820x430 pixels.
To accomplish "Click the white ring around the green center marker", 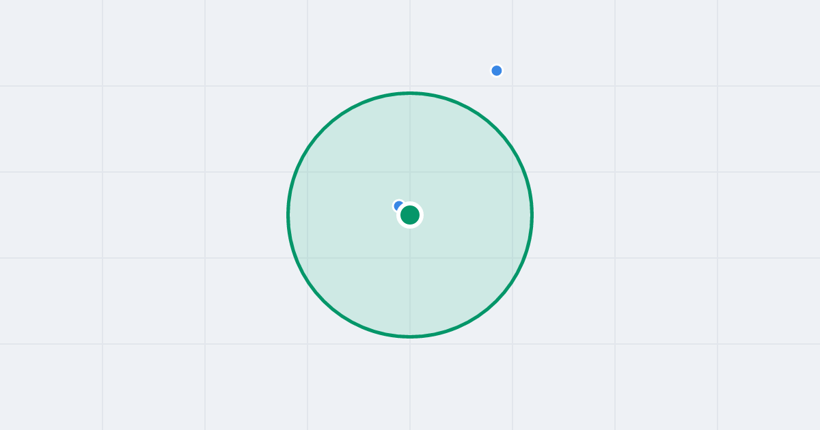I will pos(410,203).
